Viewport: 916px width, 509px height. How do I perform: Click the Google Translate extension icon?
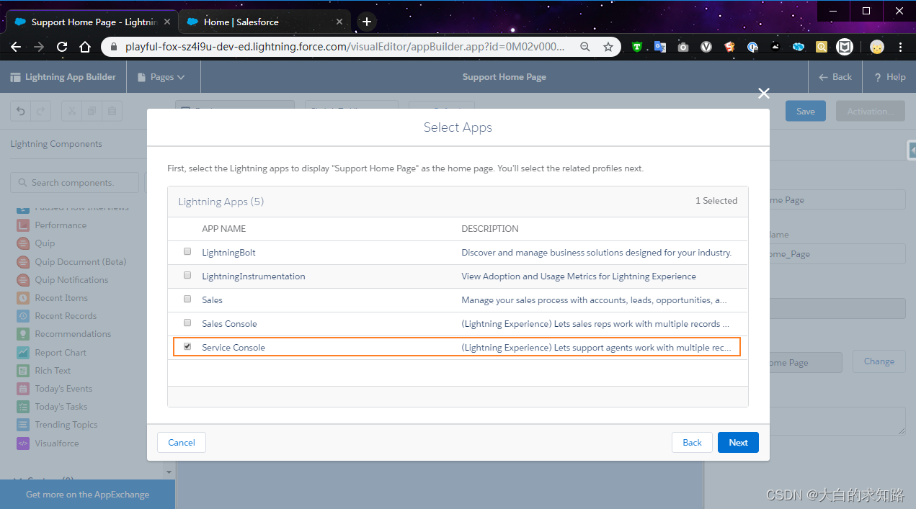pyautogui.click(x=660, y=47)
